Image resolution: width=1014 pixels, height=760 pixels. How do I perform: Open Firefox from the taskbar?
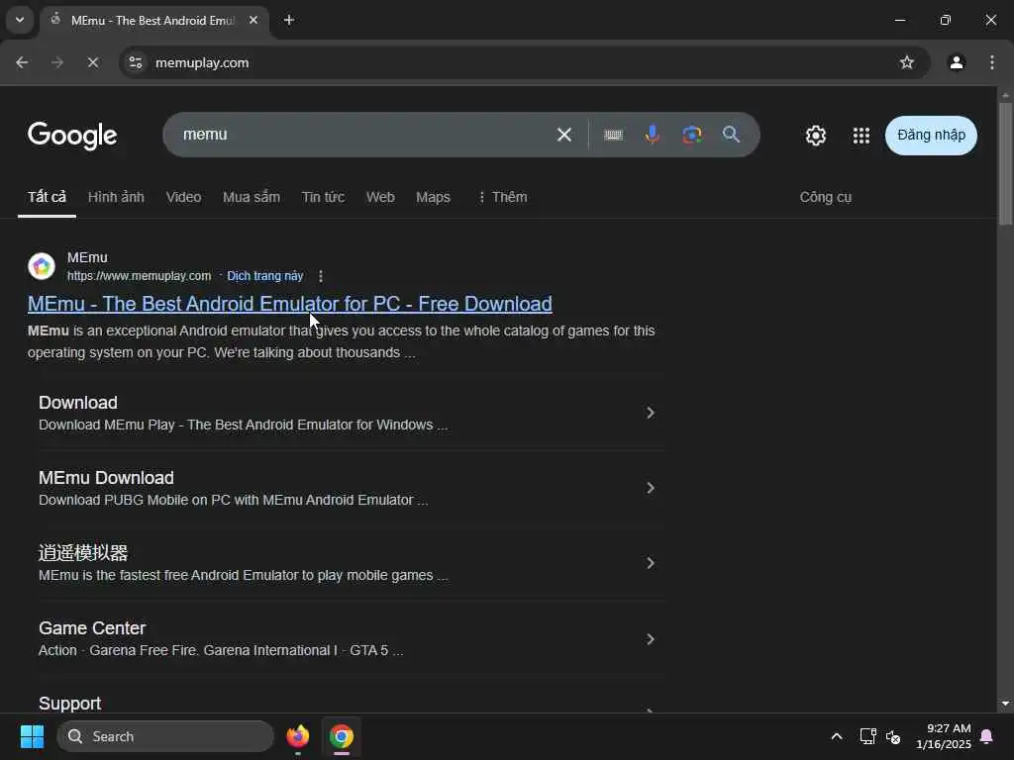click(x=297, y=736)
